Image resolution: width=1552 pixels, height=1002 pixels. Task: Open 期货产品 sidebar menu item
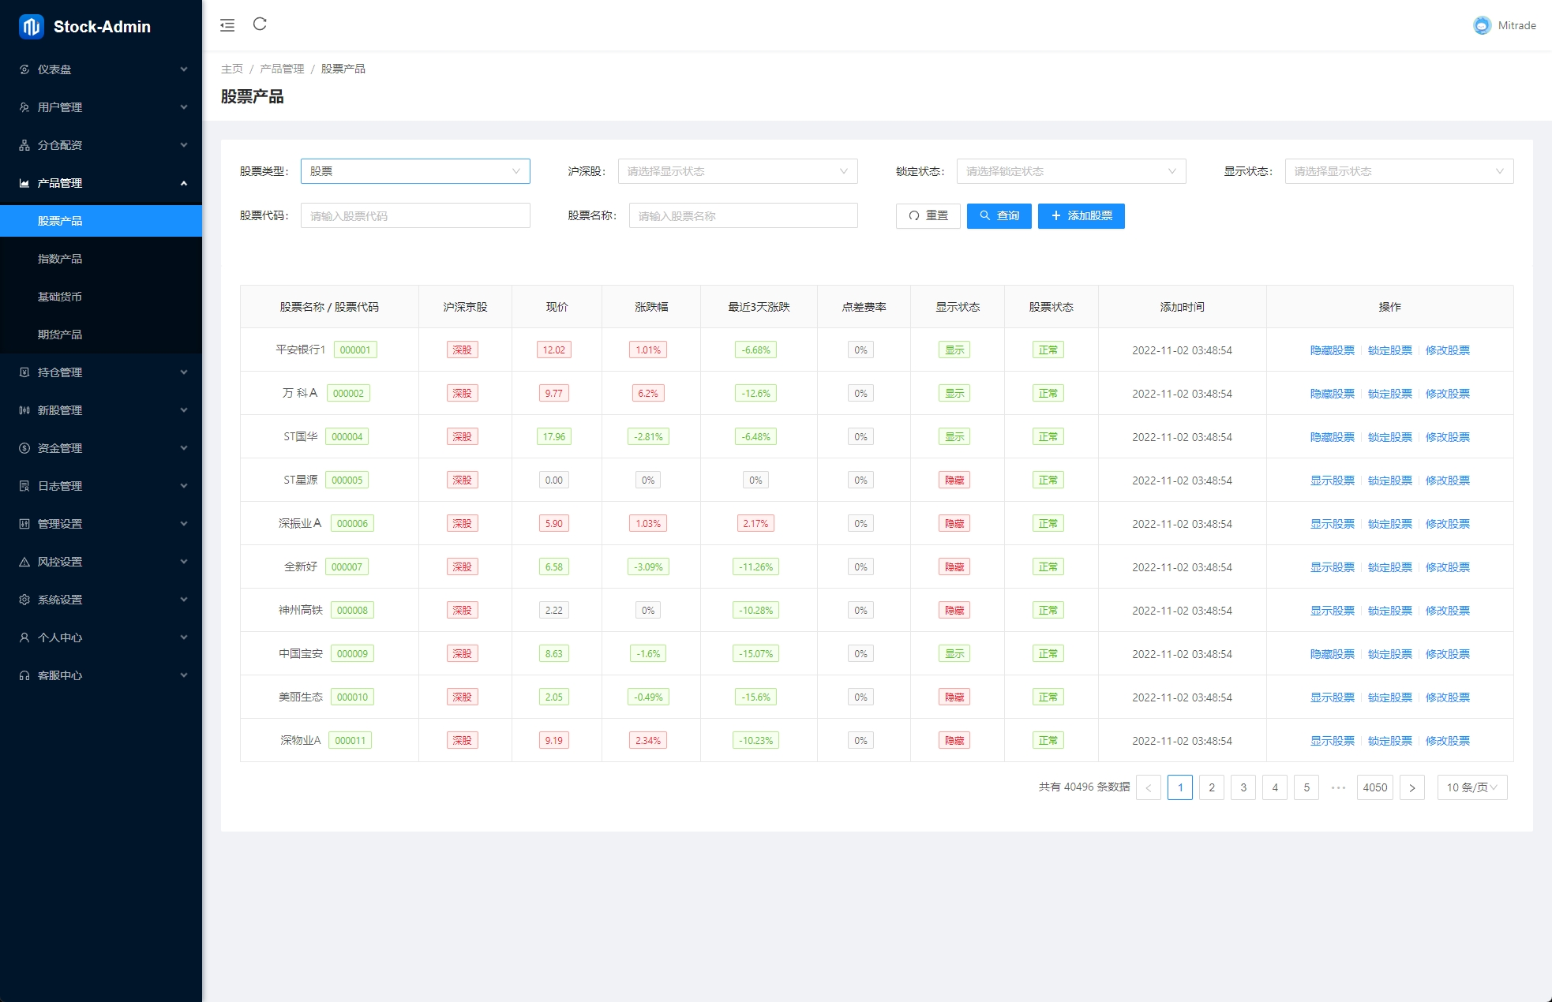pyautogui.click(x=60, y=335)
